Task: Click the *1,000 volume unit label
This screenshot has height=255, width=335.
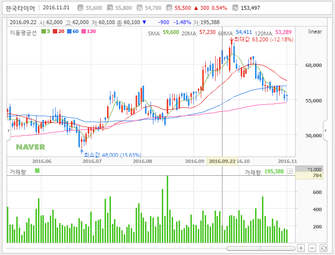Action: [x=314, y=169]
